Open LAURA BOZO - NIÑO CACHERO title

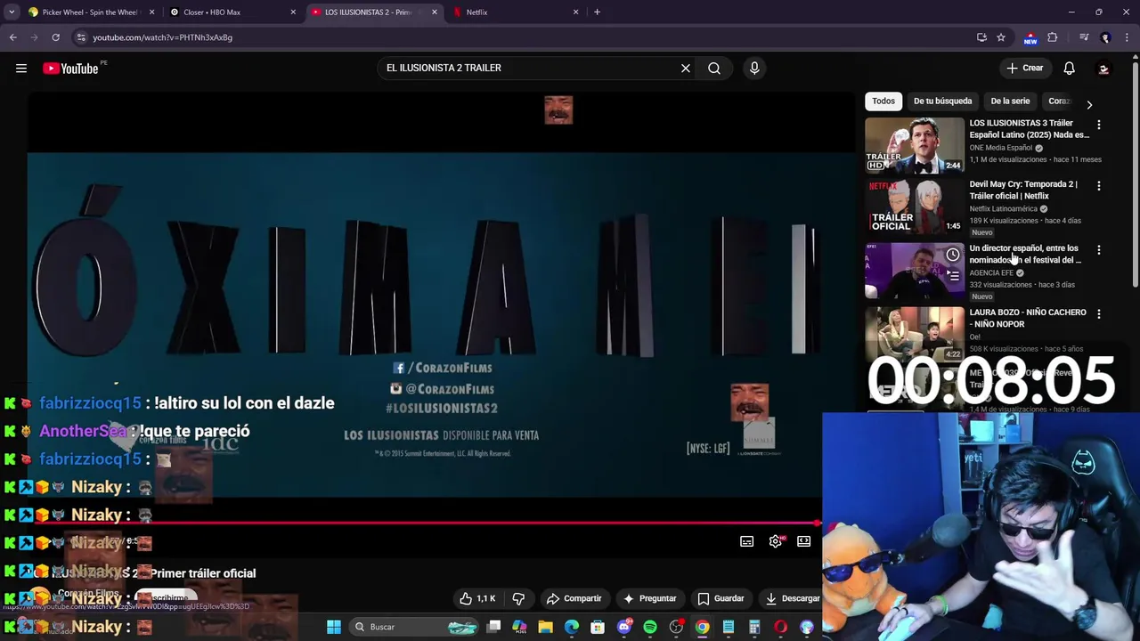[x=1028, y=318]
